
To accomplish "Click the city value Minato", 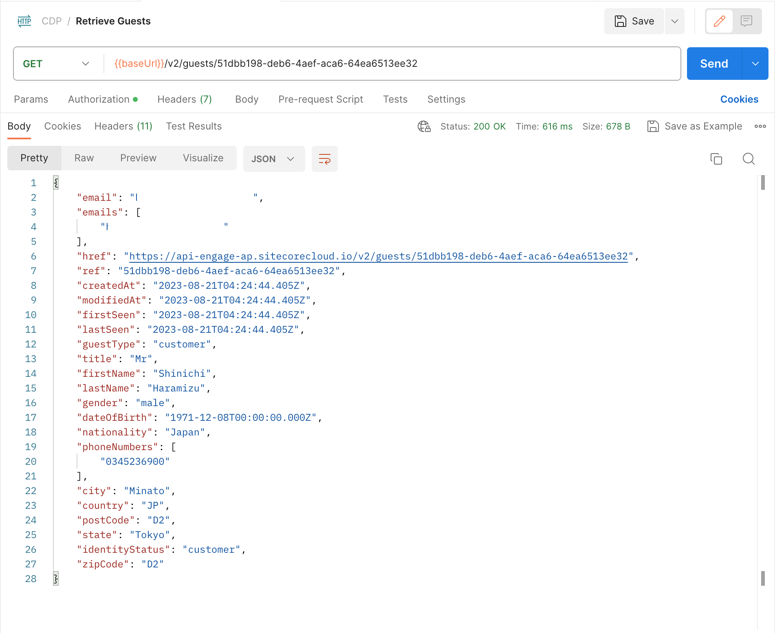I will coord(147,491).
